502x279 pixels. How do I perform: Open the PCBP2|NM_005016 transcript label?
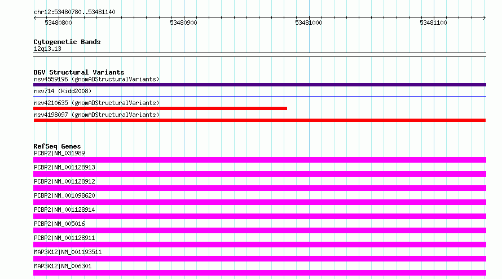coord(59,224)
